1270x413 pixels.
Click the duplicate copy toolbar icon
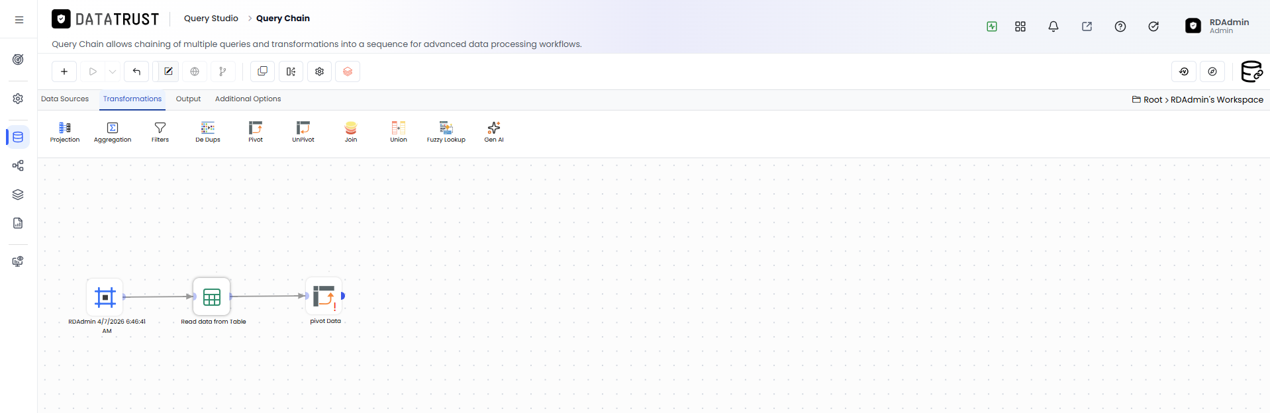(x=263, y=71)
